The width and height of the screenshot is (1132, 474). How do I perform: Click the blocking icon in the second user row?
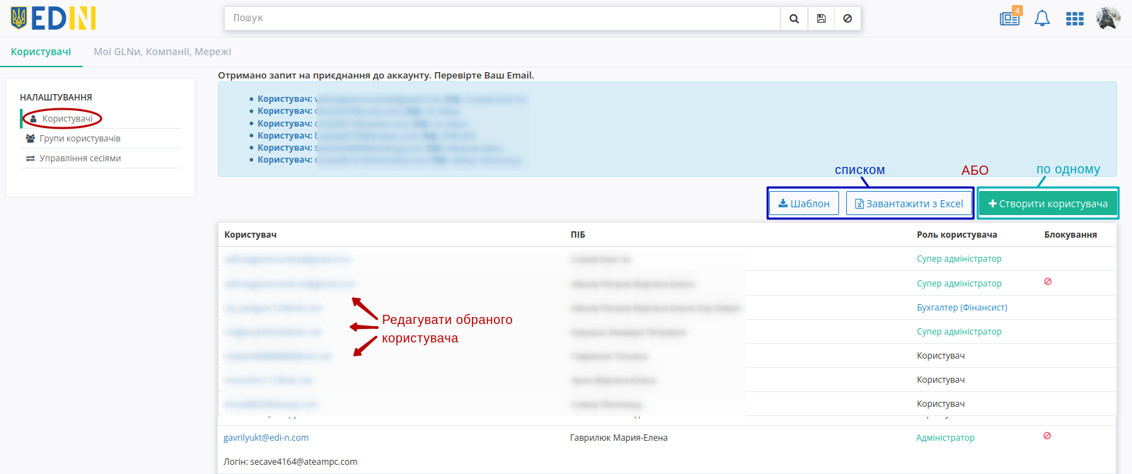coord(1048,282)
